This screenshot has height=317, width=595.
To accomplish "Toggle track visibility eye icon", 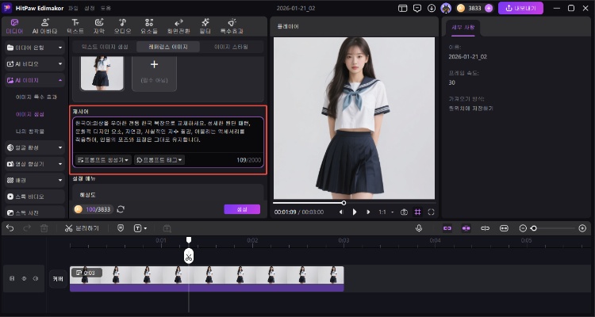I will tap(24, 278).
